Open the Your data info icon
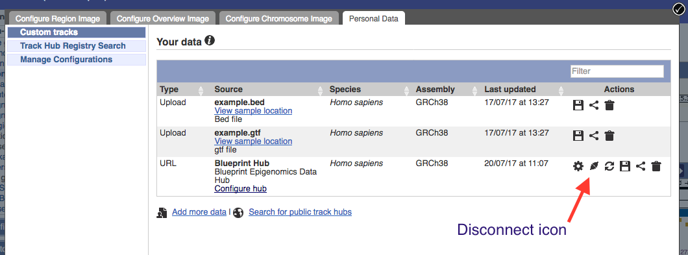Screen dimensions: 688x255 tap(210, 42)
